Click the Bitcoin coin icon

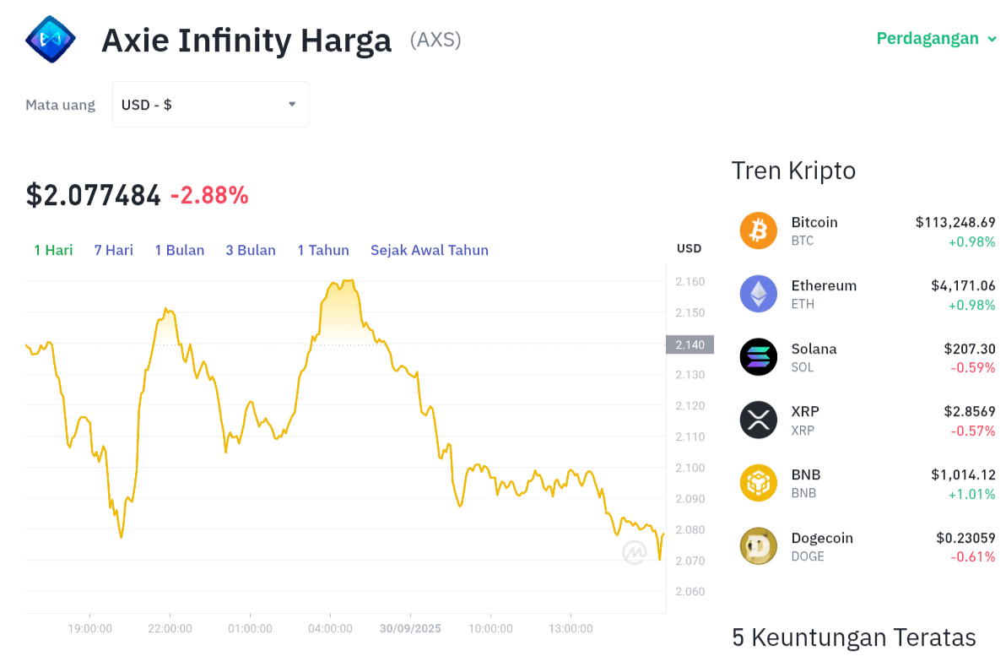click(x=758, y=230)
